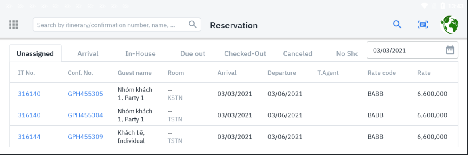The height and width of the screenshot is (155, 468).
Task: Switch to the Arrival tab
Action: pos(88,54)
